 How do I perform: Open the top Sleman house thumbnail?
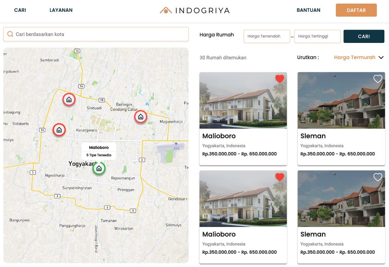(x=341, y=100)
